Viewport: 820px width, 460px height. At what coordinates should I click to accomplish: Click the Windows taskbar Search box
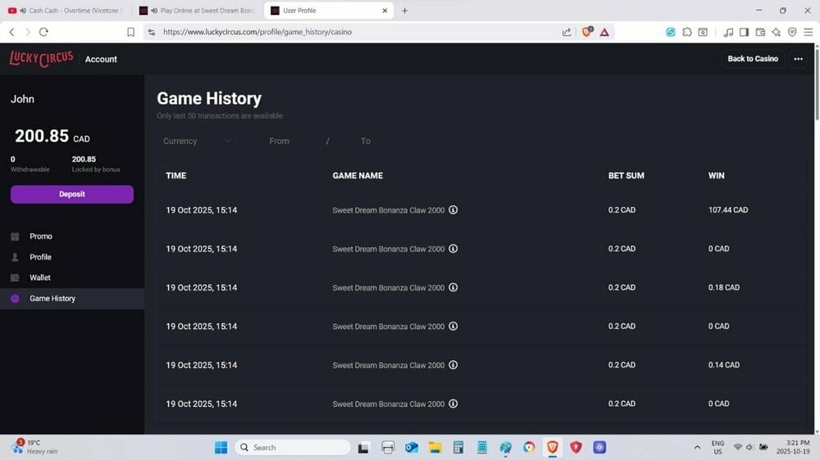293,447
